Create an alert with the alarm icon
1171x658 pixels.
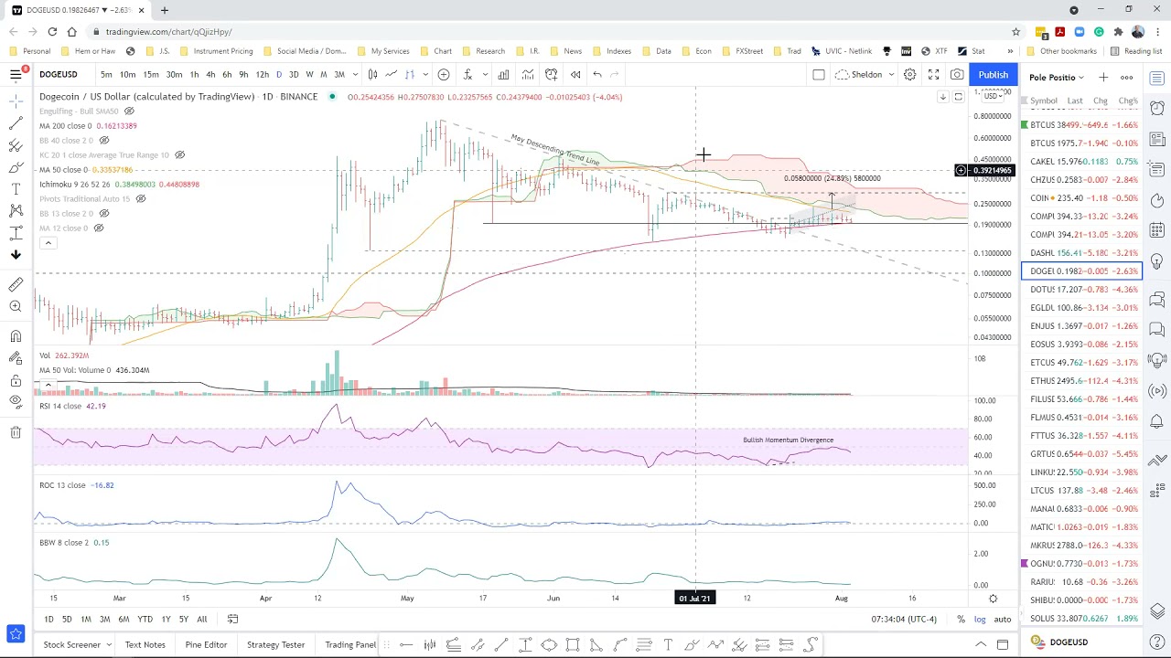[552, 74]
